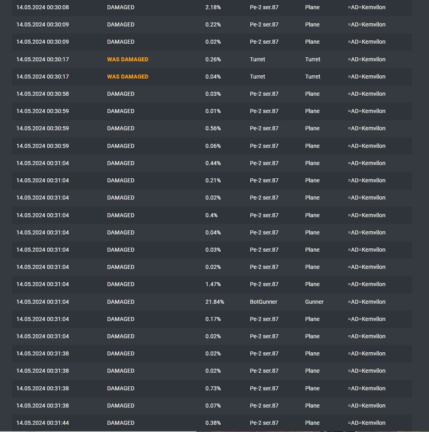Click the 14.05.2024 00:30:58 timestamp

pos(43,94)
